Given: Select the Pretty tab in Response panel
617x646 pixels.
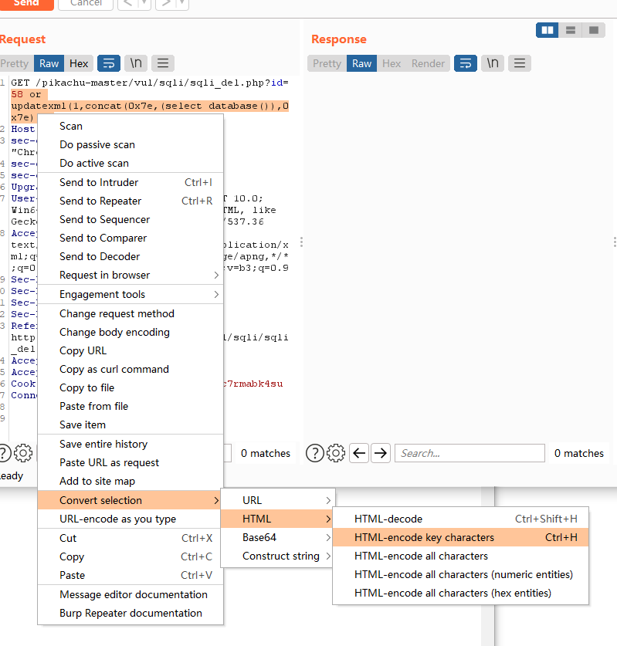Looking at the screenshot, I should [x=327, y=63].
